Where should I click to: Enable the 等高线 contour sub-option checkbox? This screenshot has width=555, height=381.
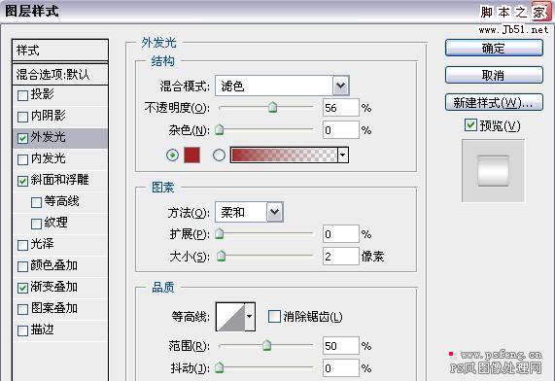36,202
